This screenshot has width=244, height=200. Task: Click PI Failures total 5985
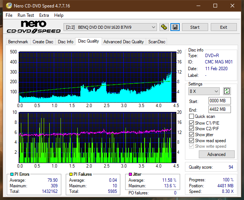click(112, 191)
